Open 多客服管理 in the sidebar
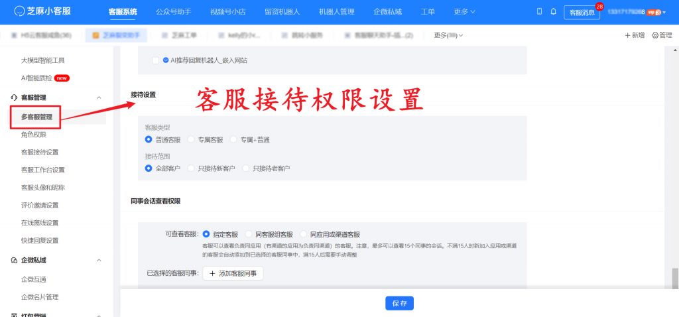The height and width of the screenshot is (317, 679). [37, 117]
